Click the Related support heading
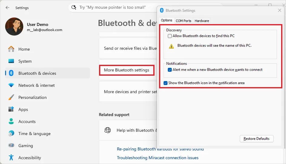Viewport: 286px width, 164px height. (114, 115)
